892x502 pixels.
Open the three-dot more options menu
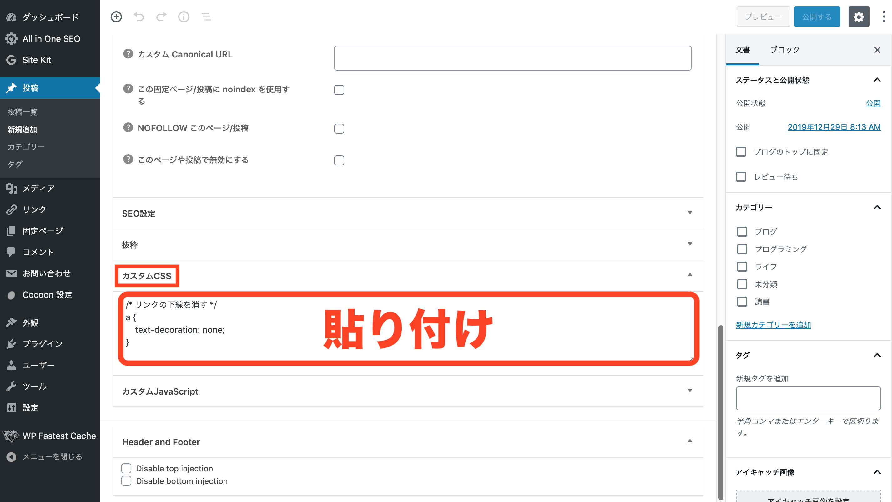[884, 17]
